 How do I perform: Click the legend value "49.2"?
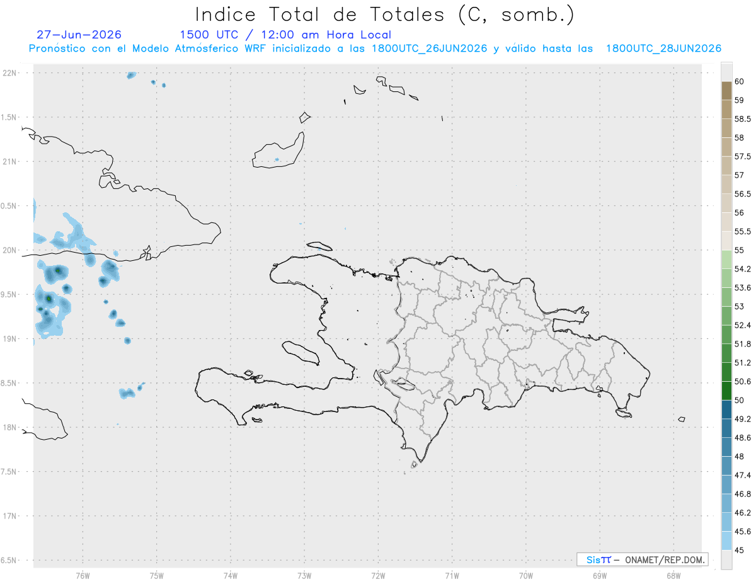pos(743,419)
